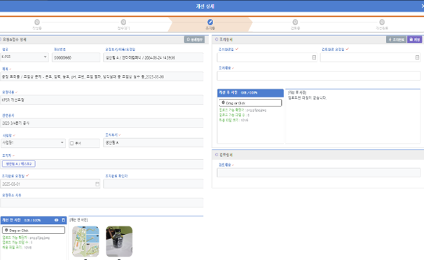424x260 pixels.
Task: Click Drag or Click under 개선 전 사진
Action: (x=34, y=231)
